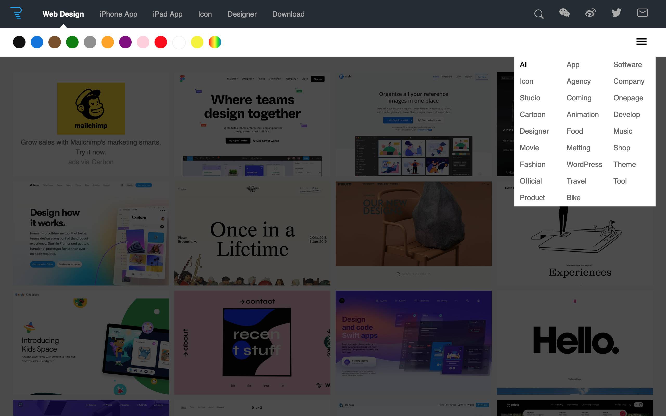Switch to iPad App tab

[x=168, y=14]
